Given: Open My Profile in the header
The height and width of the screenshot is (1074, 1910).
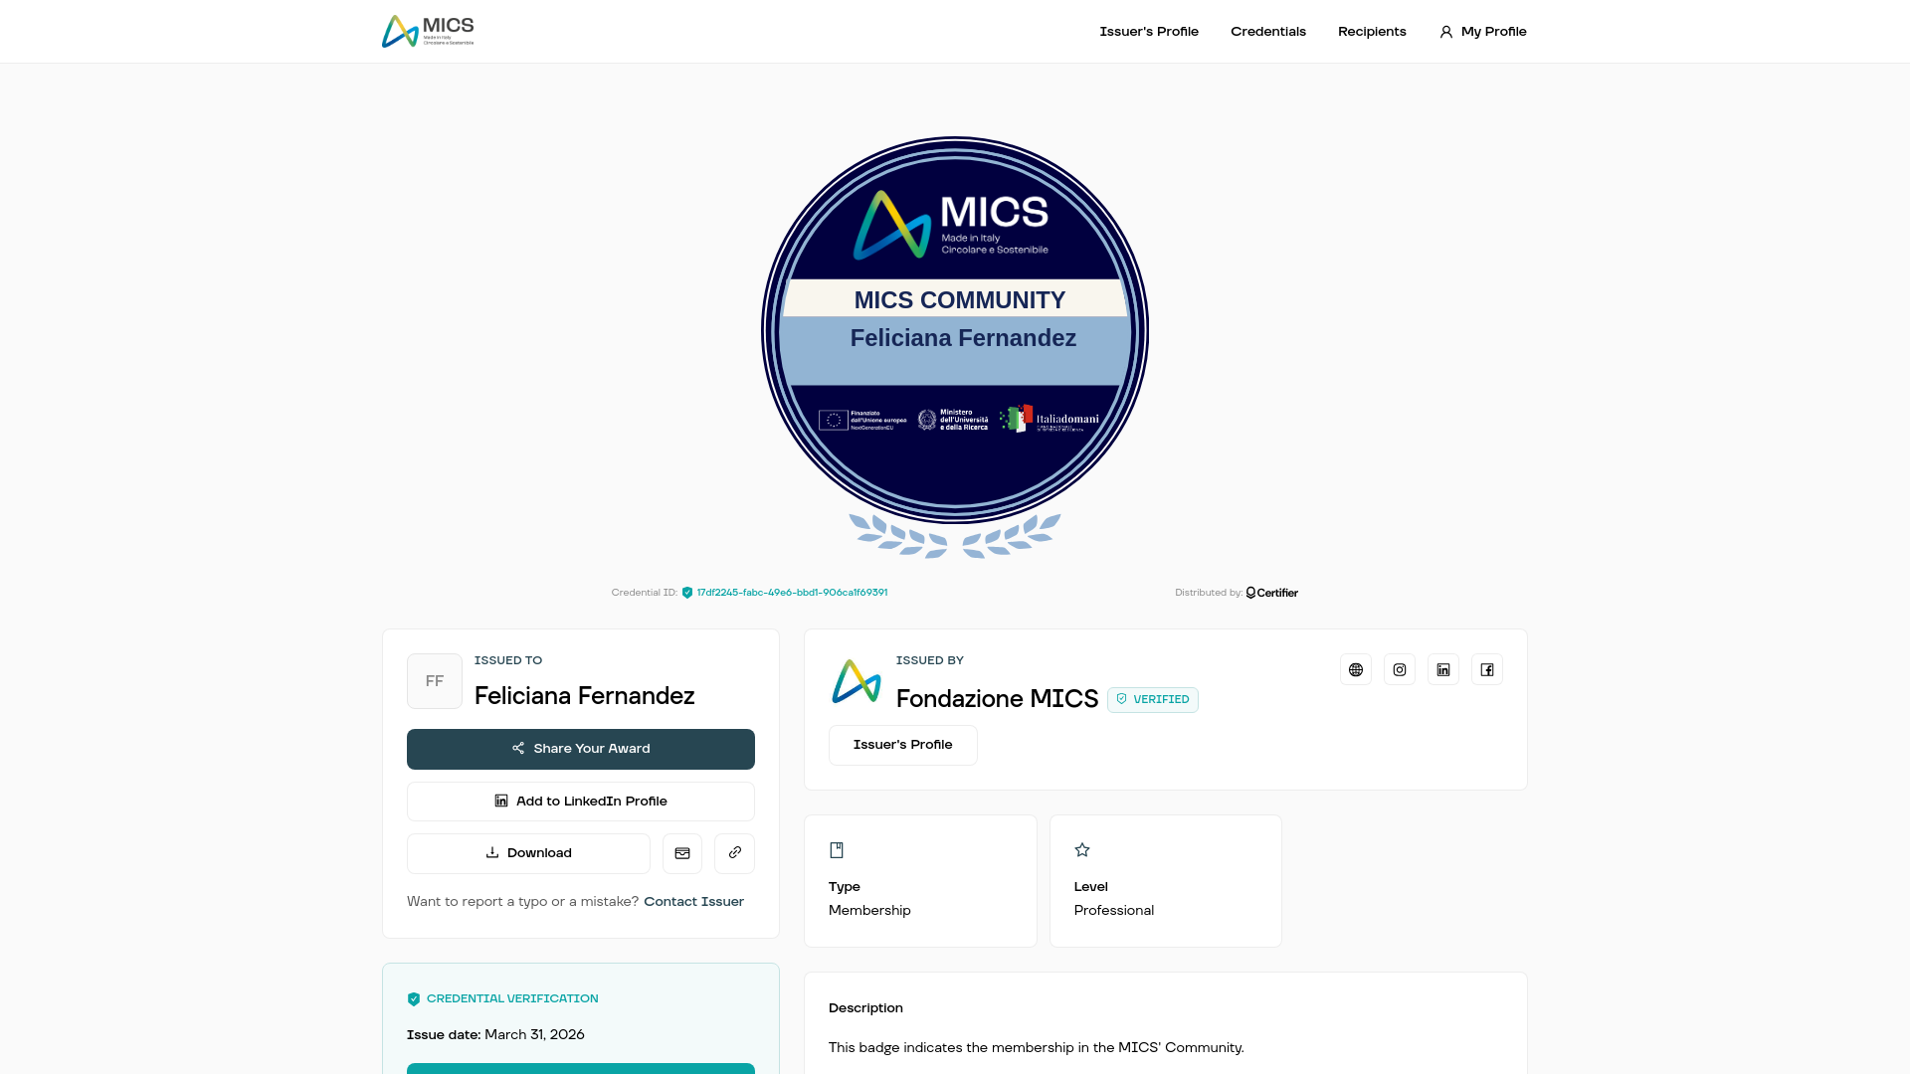Looking at the screenshot, I should (1482, 32).
